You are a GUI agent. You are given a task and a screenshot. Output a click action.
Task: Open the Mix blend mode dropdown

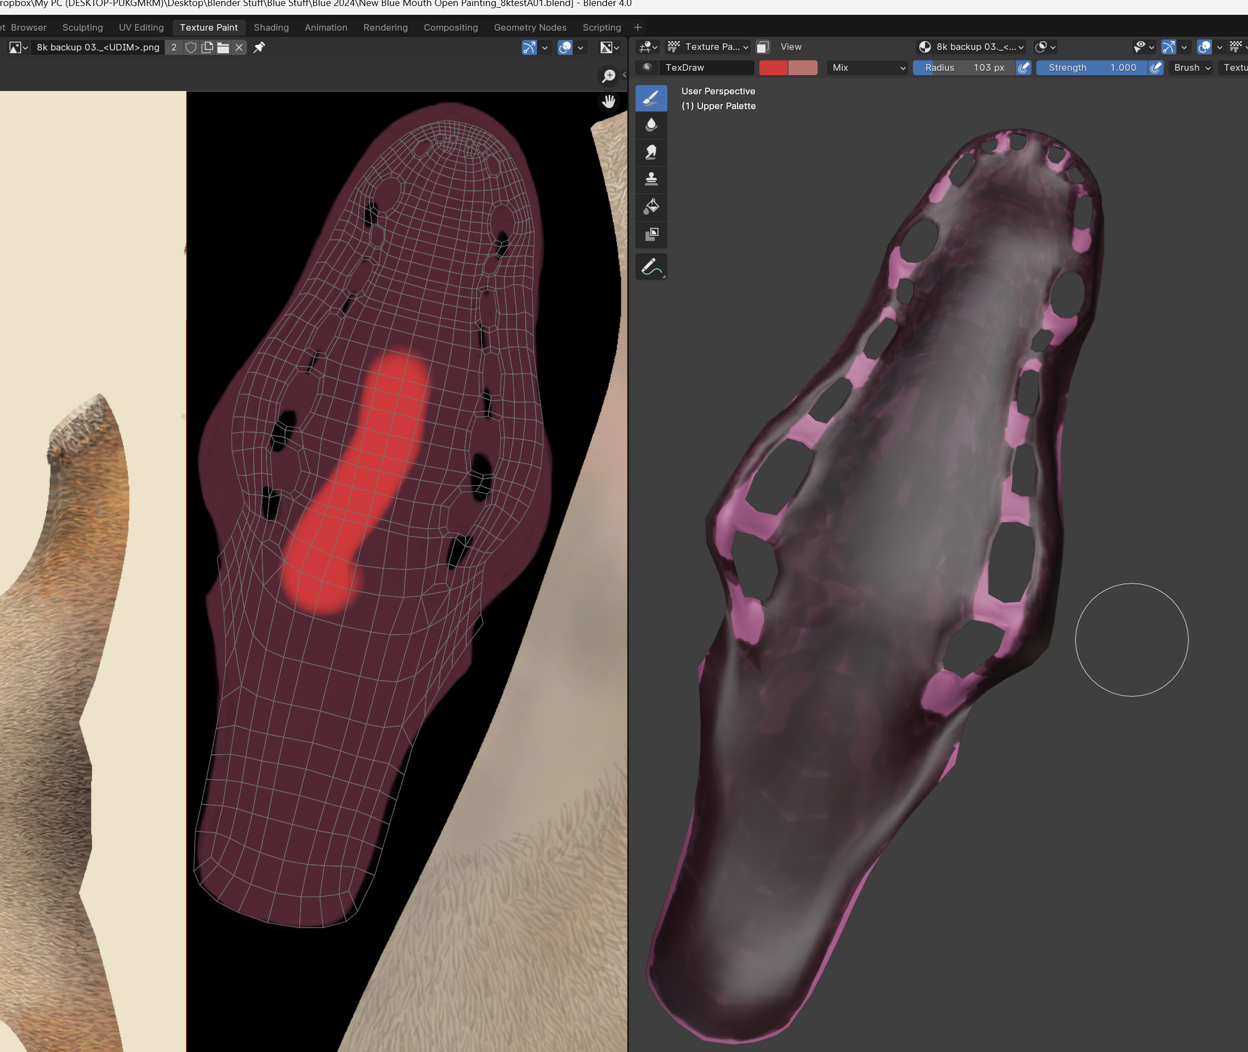(x=867, y=67)
